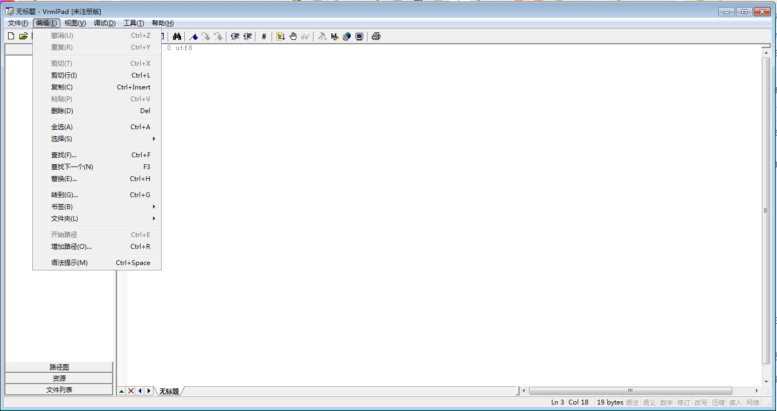Click the hand toolbar icon
Screen dimensions: 777x411
click(293, 36)
